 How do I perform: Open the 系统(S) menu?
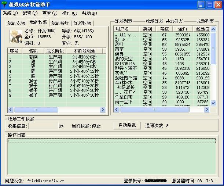[x=10, y=13]
